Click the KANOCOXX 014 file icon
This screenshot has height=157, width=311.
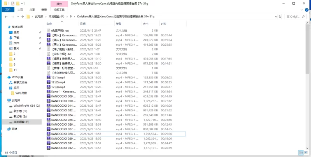coord(49,106)
